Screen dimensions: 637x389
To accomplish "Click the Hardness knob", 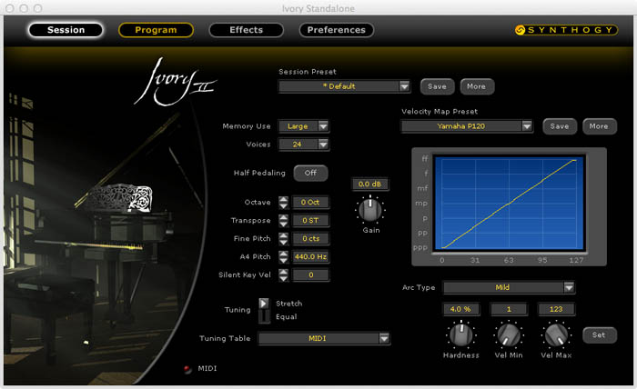I will (x=461, y=334).
